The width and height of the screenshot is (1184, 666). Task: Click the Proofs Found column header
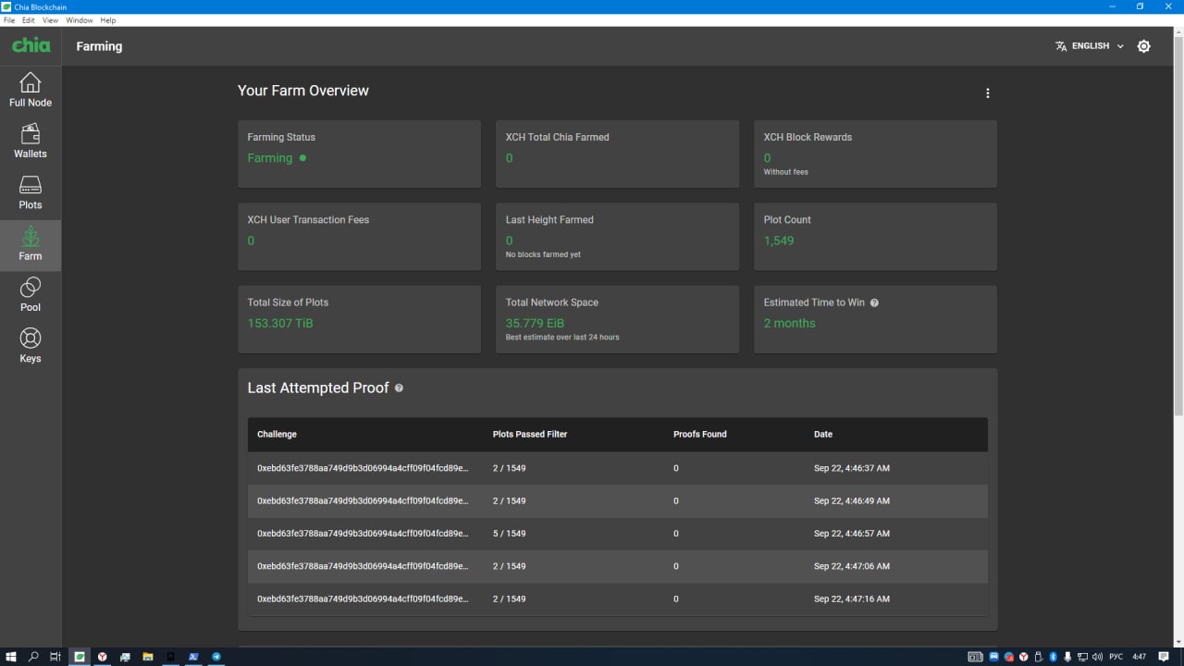click(700, 434)
